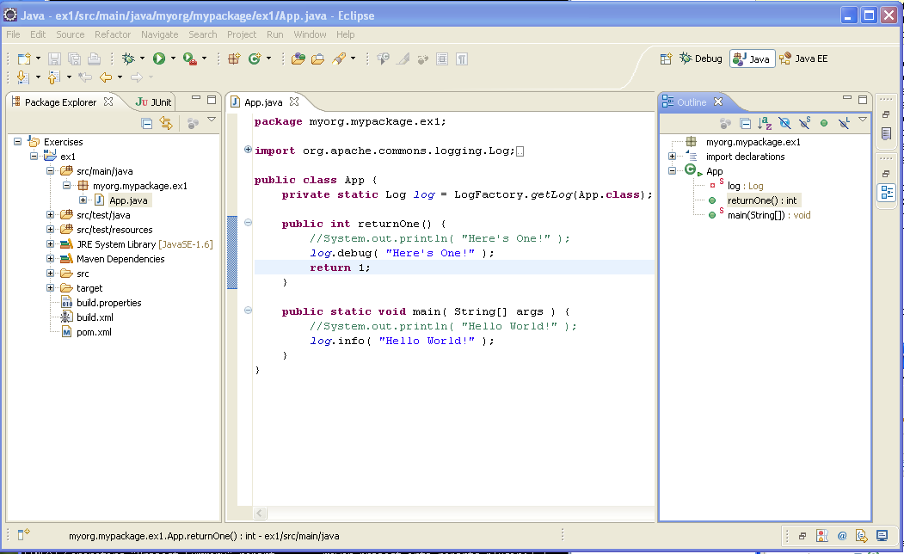The height and width of the screenshot is (554, 904).
Task: Toggle Hide Static Members in Outline
Action: [x=804, y=123]
